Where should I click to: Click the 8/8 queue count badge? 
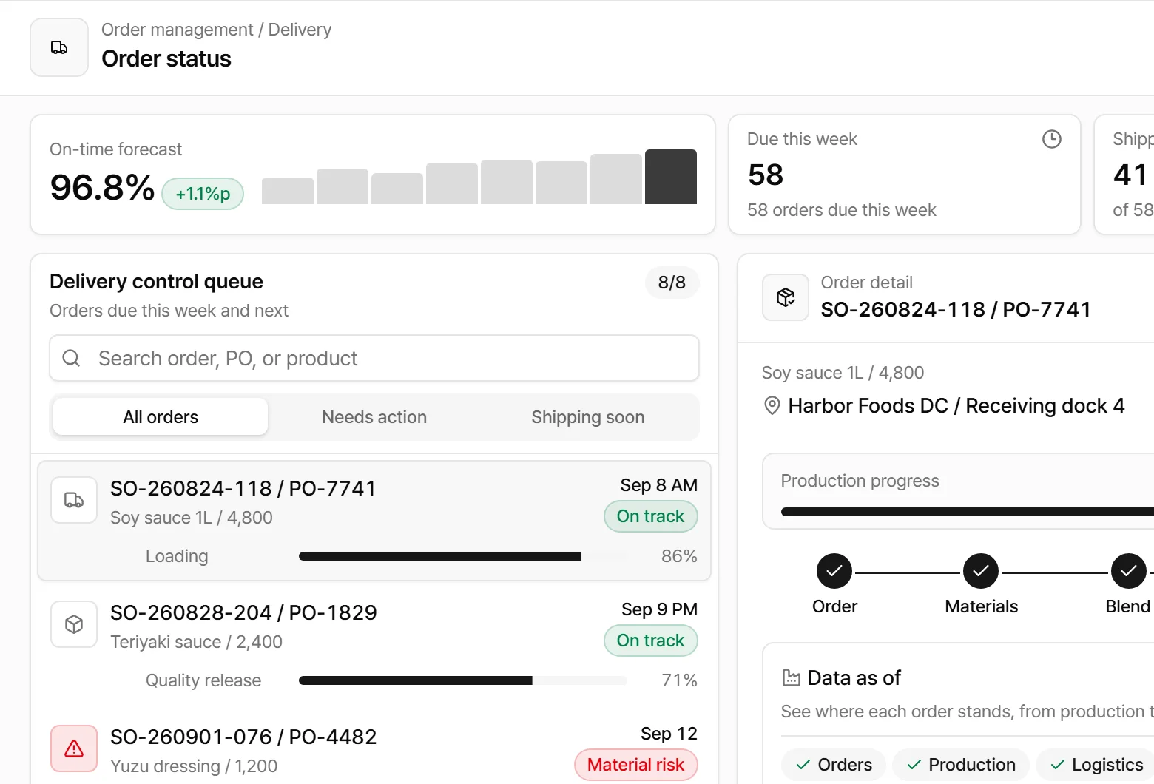pyautogui.click(x=672, y=283)
